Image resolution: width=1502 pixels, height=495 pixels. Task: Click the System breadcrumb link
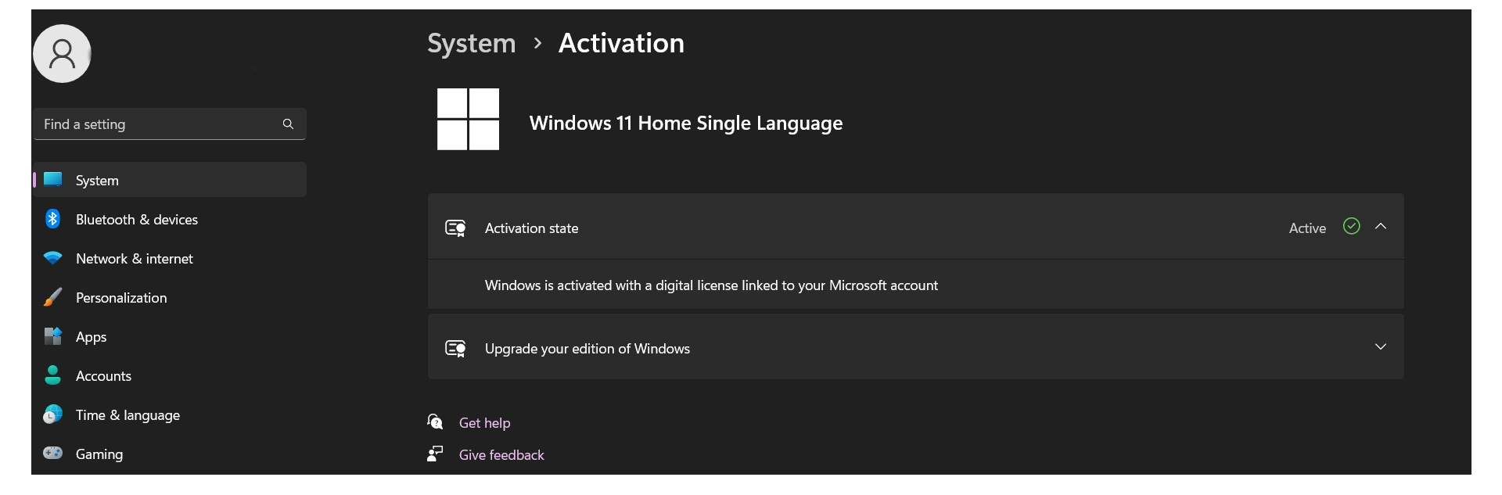(471, 43)
